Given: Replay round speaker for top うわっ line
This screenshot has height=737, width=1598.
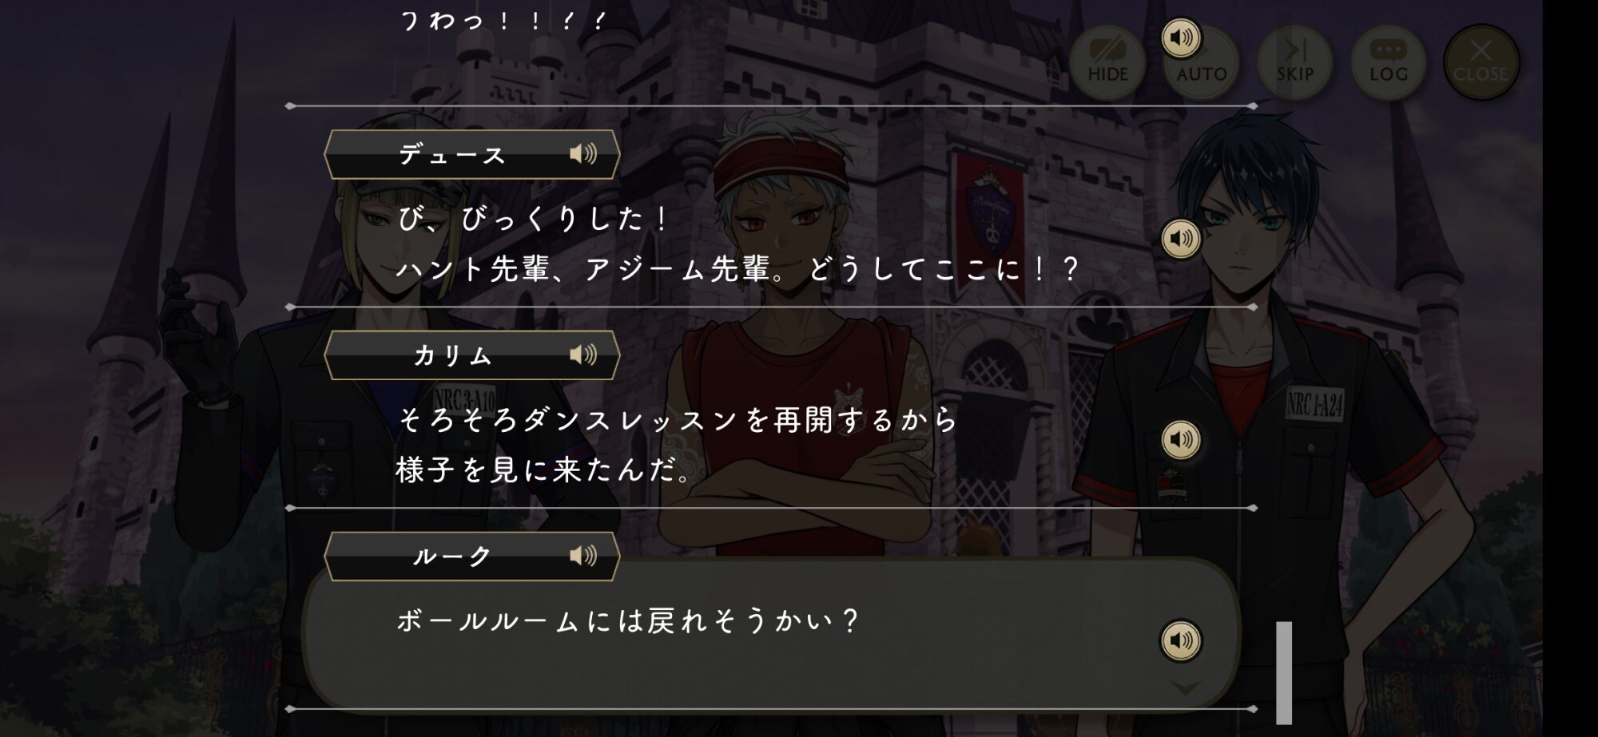Looking at the screenshot, I should point(1181,38).
